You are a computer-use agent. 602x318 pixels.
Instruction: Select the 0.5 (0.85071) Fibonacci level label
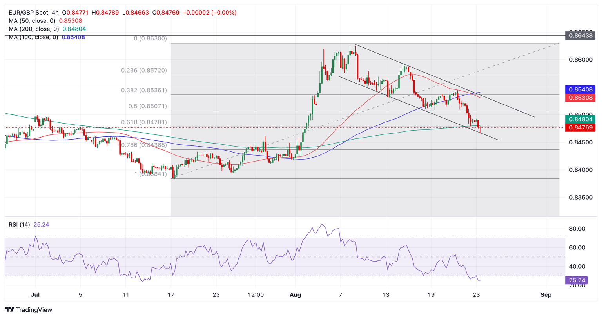(x=147, y=106)
